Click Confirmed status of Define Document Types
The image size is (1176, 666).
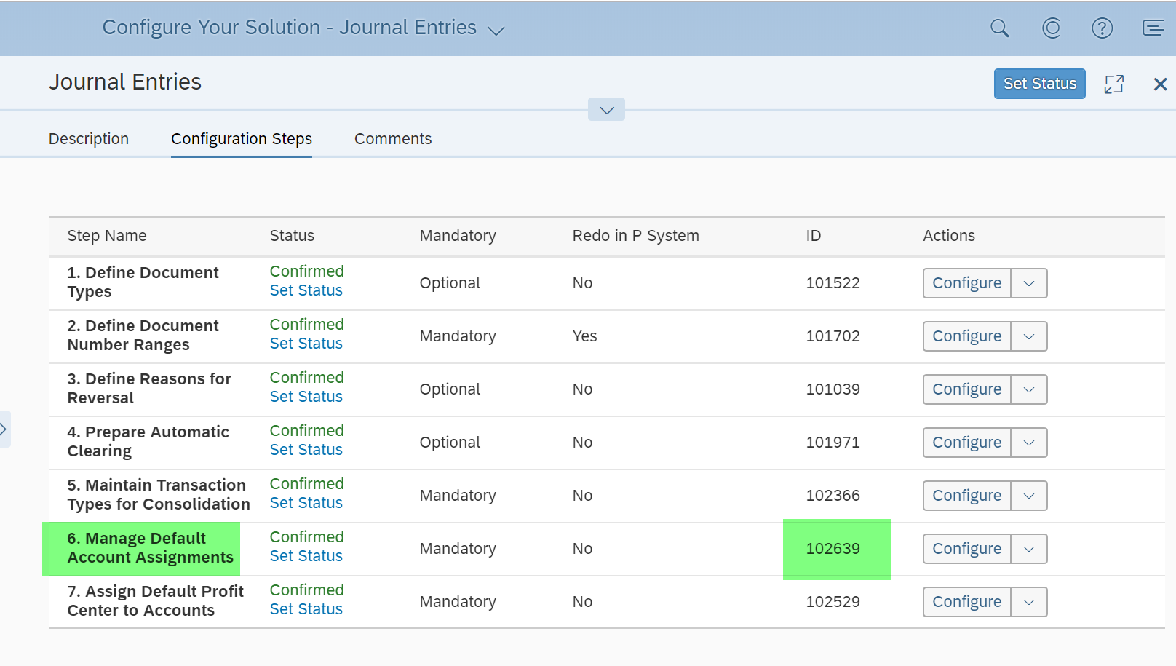pos(306,271)
